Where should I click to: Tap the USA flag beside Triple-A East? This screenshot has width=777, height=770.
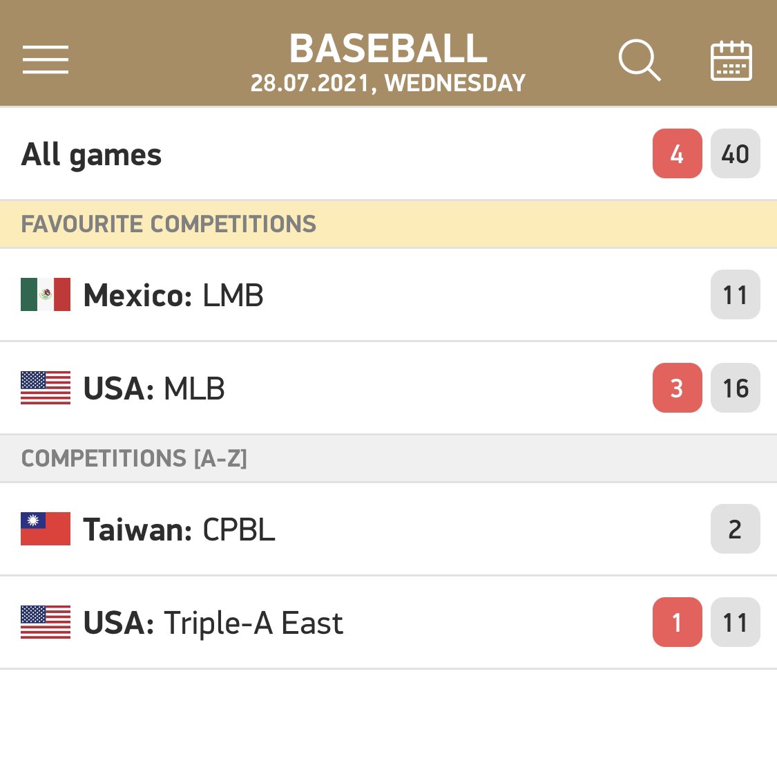46,623
